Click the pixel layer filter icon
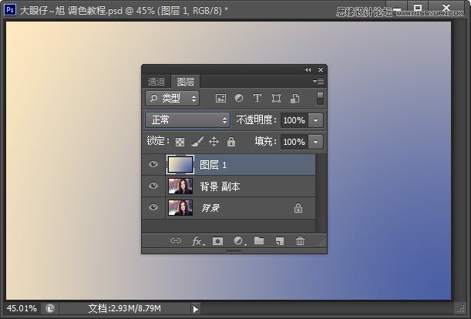Viewport: 471px width, 319px height. 220,99
